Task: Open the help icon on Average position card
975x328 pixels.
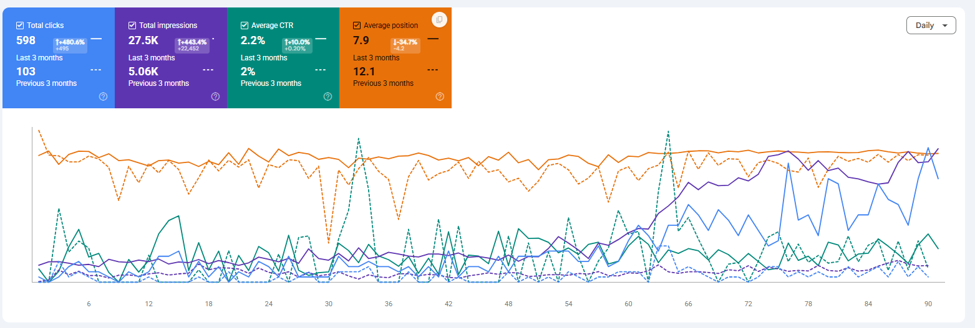Action: pyautogui.click(x=440, y=96)
